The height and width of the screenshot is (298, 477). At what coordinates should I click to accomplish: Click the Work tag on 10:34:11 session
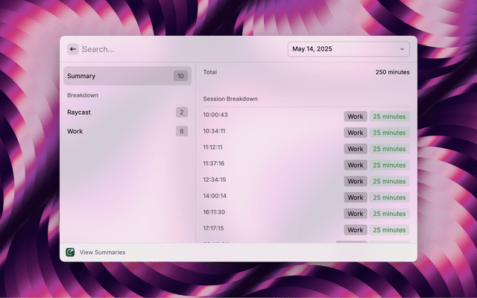356,133
